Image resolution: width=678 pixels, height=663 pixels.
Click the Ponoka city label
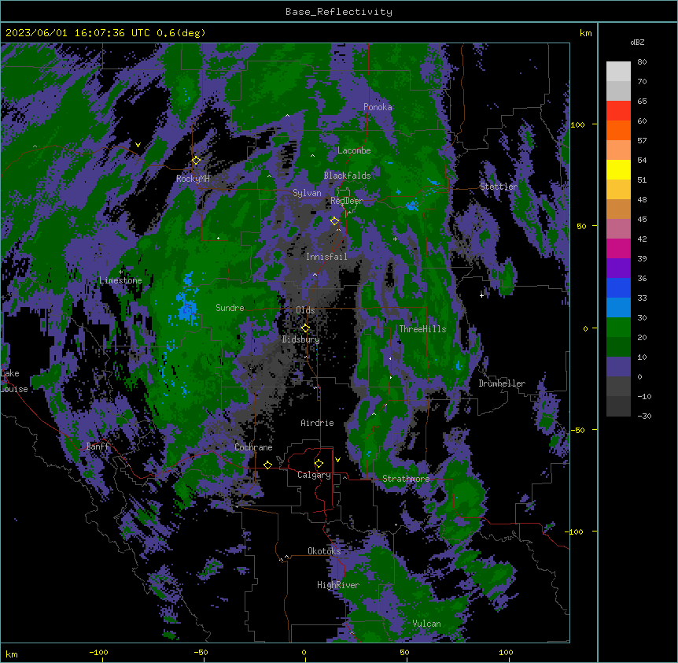click(378, 107)
